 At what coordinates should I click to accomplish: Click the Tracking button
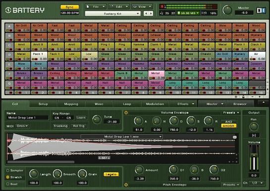click(60, 126)
